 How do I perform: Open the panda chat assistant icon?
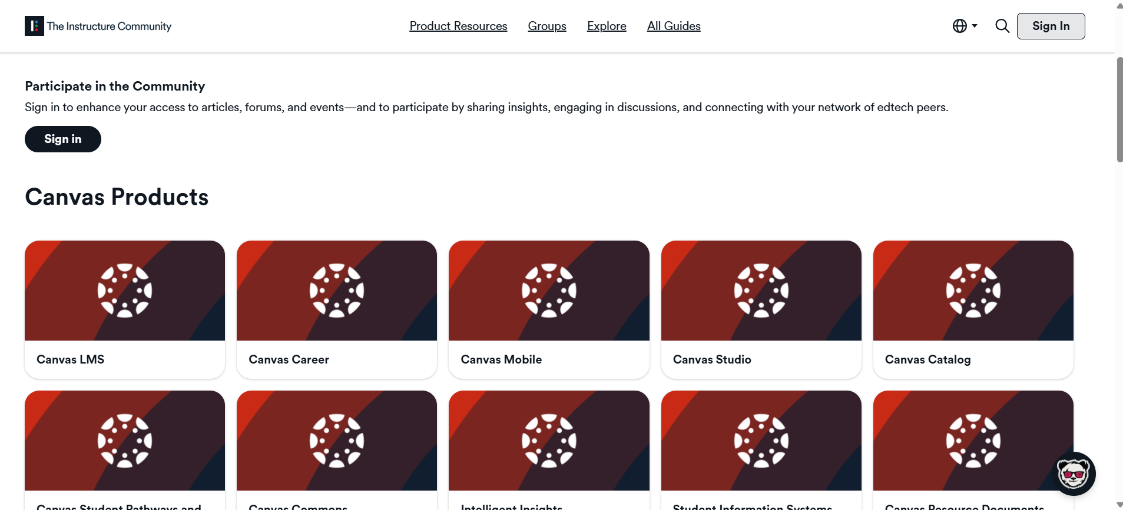(x=1074, y=474)
